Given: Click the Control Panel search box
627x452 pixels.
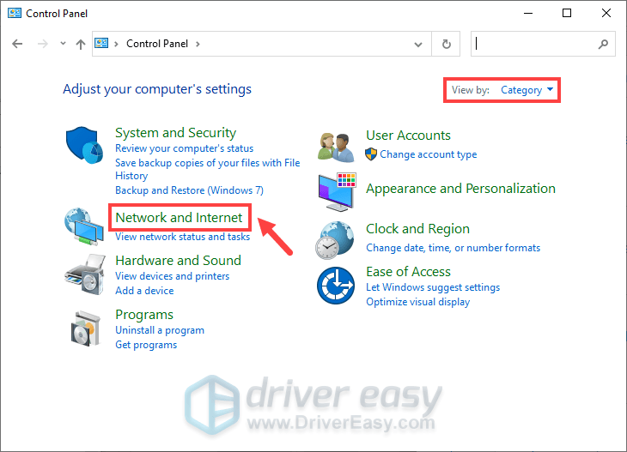Looking at the screenshot, I should click(x=533, y=44).
